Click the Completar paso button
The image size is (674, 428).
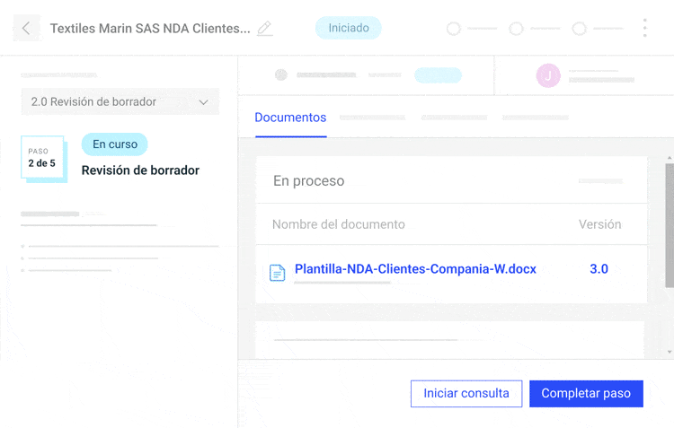tap(586, 393)
